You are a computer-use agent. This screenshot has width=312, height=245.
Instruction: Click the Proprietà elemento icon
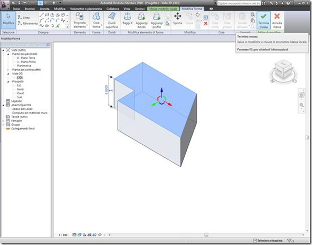click(x=80, y=16)
